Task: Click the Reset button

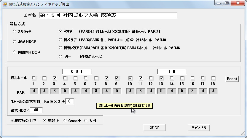Action: (232, 79)
